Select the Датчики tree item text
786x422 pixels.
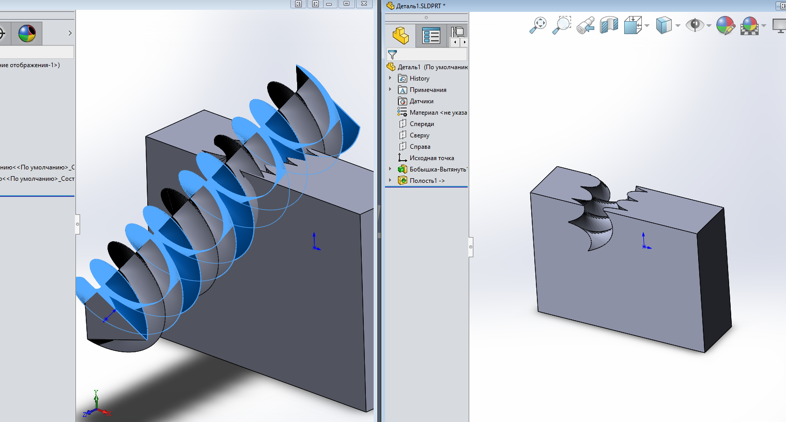(422, 101)
